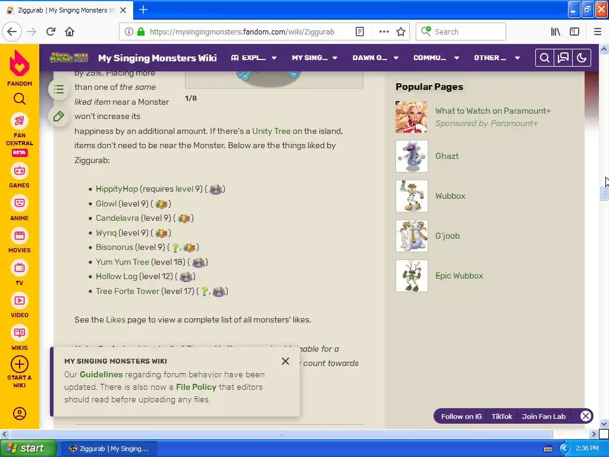Open Fan Central rocket icon

20,121
